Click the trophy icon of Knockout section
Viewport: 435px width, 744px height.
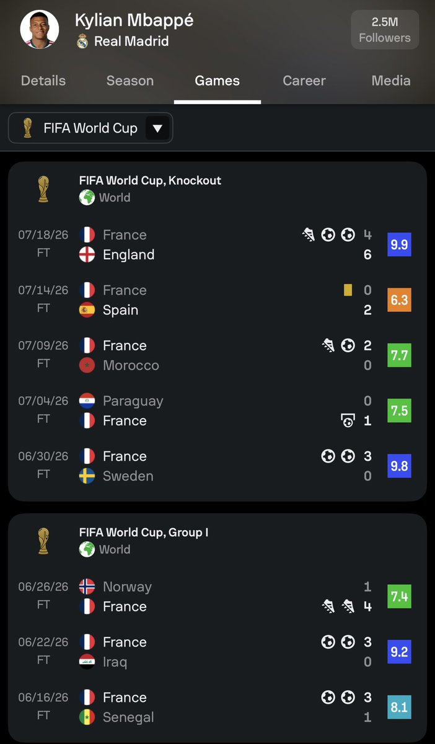(x=43, y=188)
